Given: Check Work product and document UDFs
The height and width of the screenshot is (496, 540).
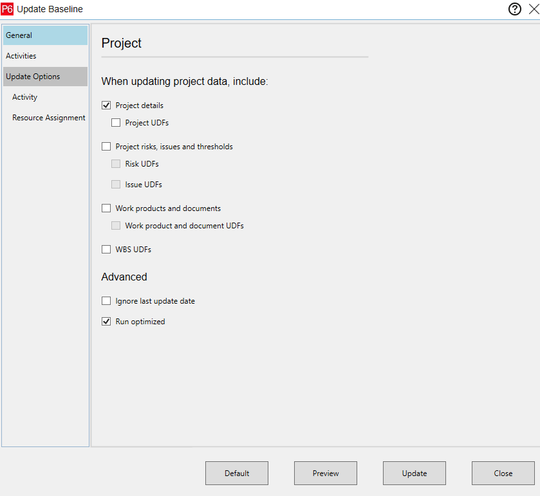Looking at the screenshot, I should pyautogui.click(x=116, y=225).
